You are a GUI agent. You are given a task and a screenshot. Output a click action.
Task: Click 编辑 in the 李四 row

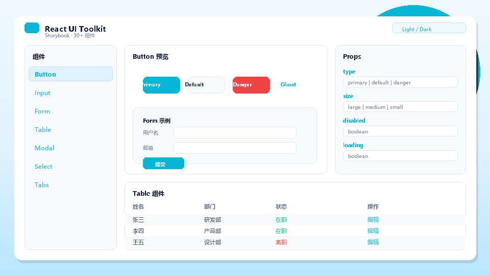click(373, 231)
